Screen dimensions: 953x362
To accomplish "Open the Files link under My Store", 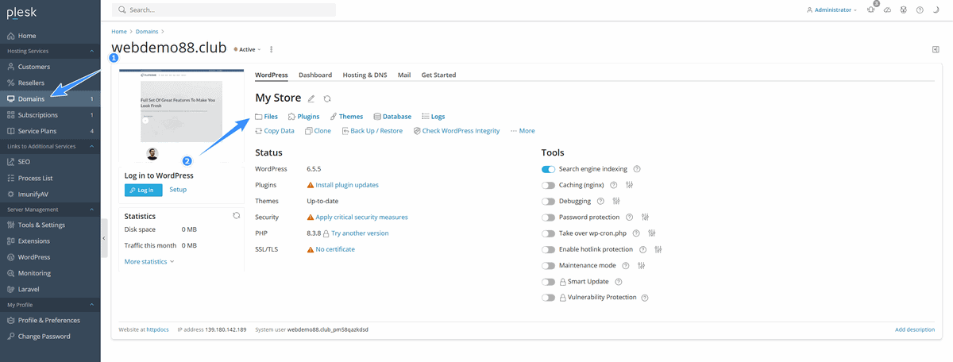I will click(x=267, y=117).
